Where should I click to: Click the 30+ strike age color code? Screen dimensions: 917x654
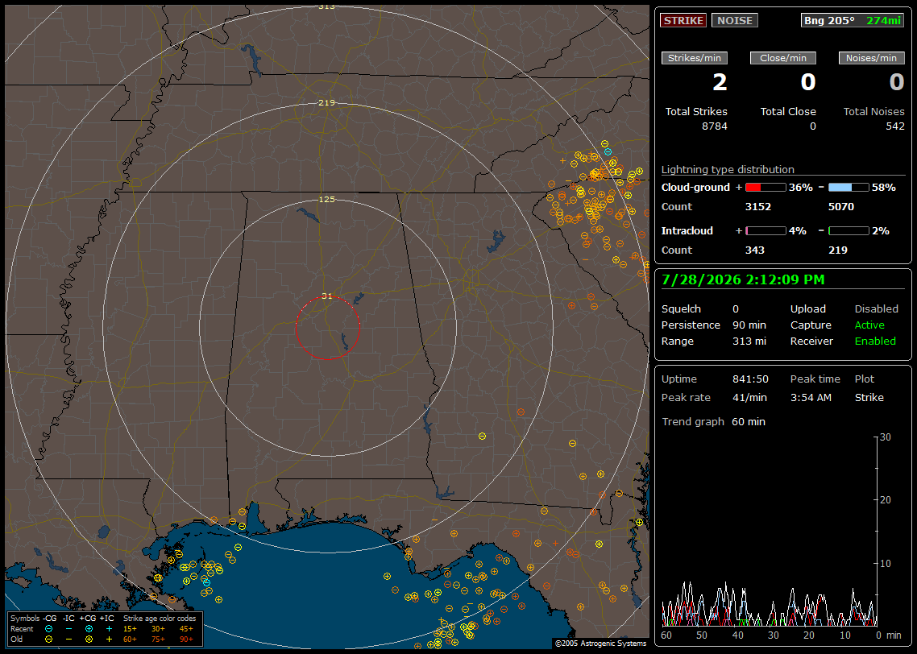click(x=158, y=629)
